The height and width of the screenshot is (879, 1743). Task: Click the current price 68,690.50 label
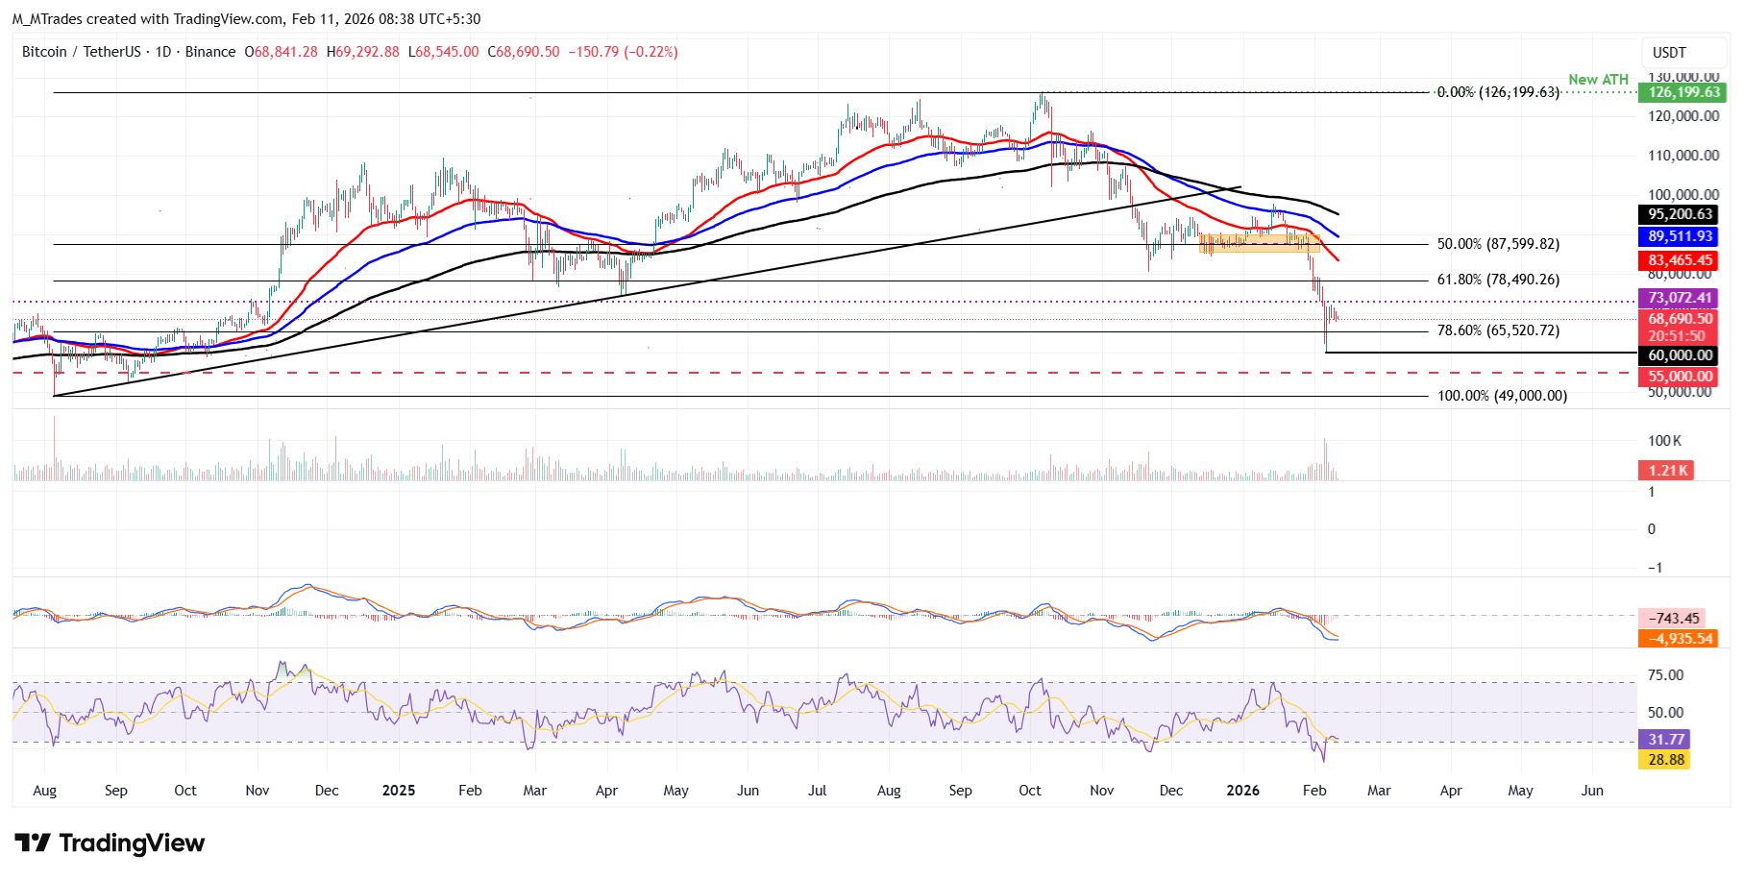[1677, 319]
